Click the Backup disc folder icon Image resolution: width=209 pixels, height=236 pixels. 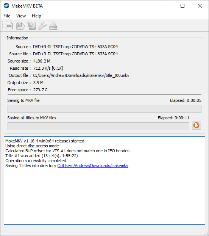tap(20, 26)
